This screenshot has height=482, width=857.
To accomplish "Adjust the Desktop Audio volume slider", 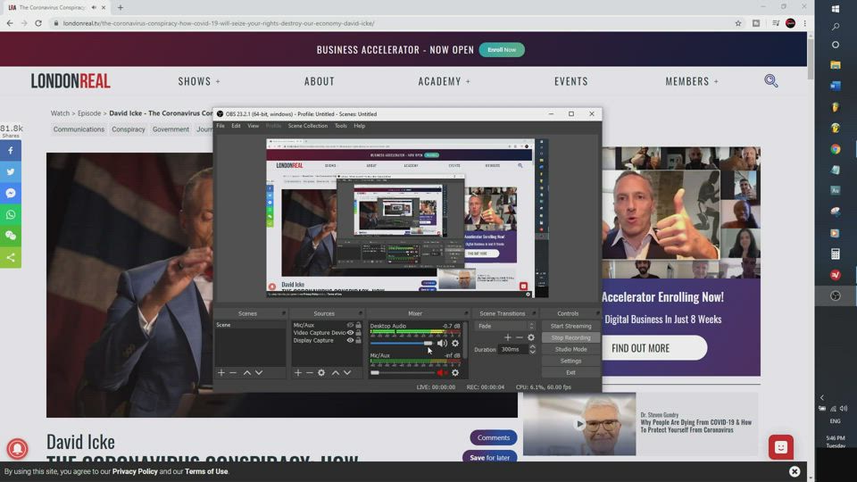I will (x=428, y=344).
